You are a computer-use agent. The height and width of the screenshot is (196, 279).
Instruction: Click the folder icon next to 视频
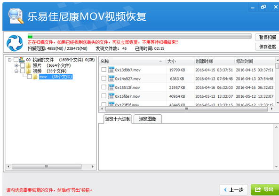(x=28, y=71)
